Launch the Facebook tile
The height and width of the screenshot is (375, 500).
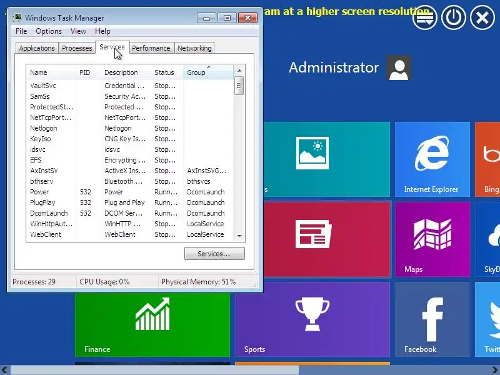tap(432, 319)
